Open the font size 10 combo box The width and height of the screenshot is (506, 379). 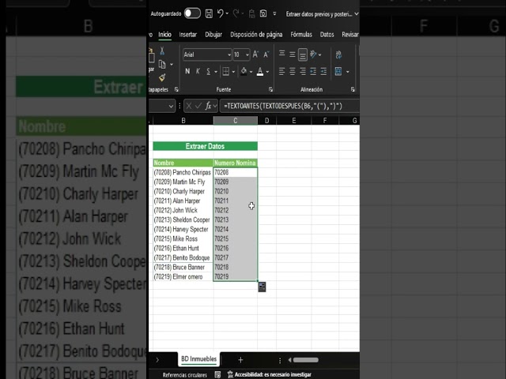pyautogui.click(x=241, y=54)
